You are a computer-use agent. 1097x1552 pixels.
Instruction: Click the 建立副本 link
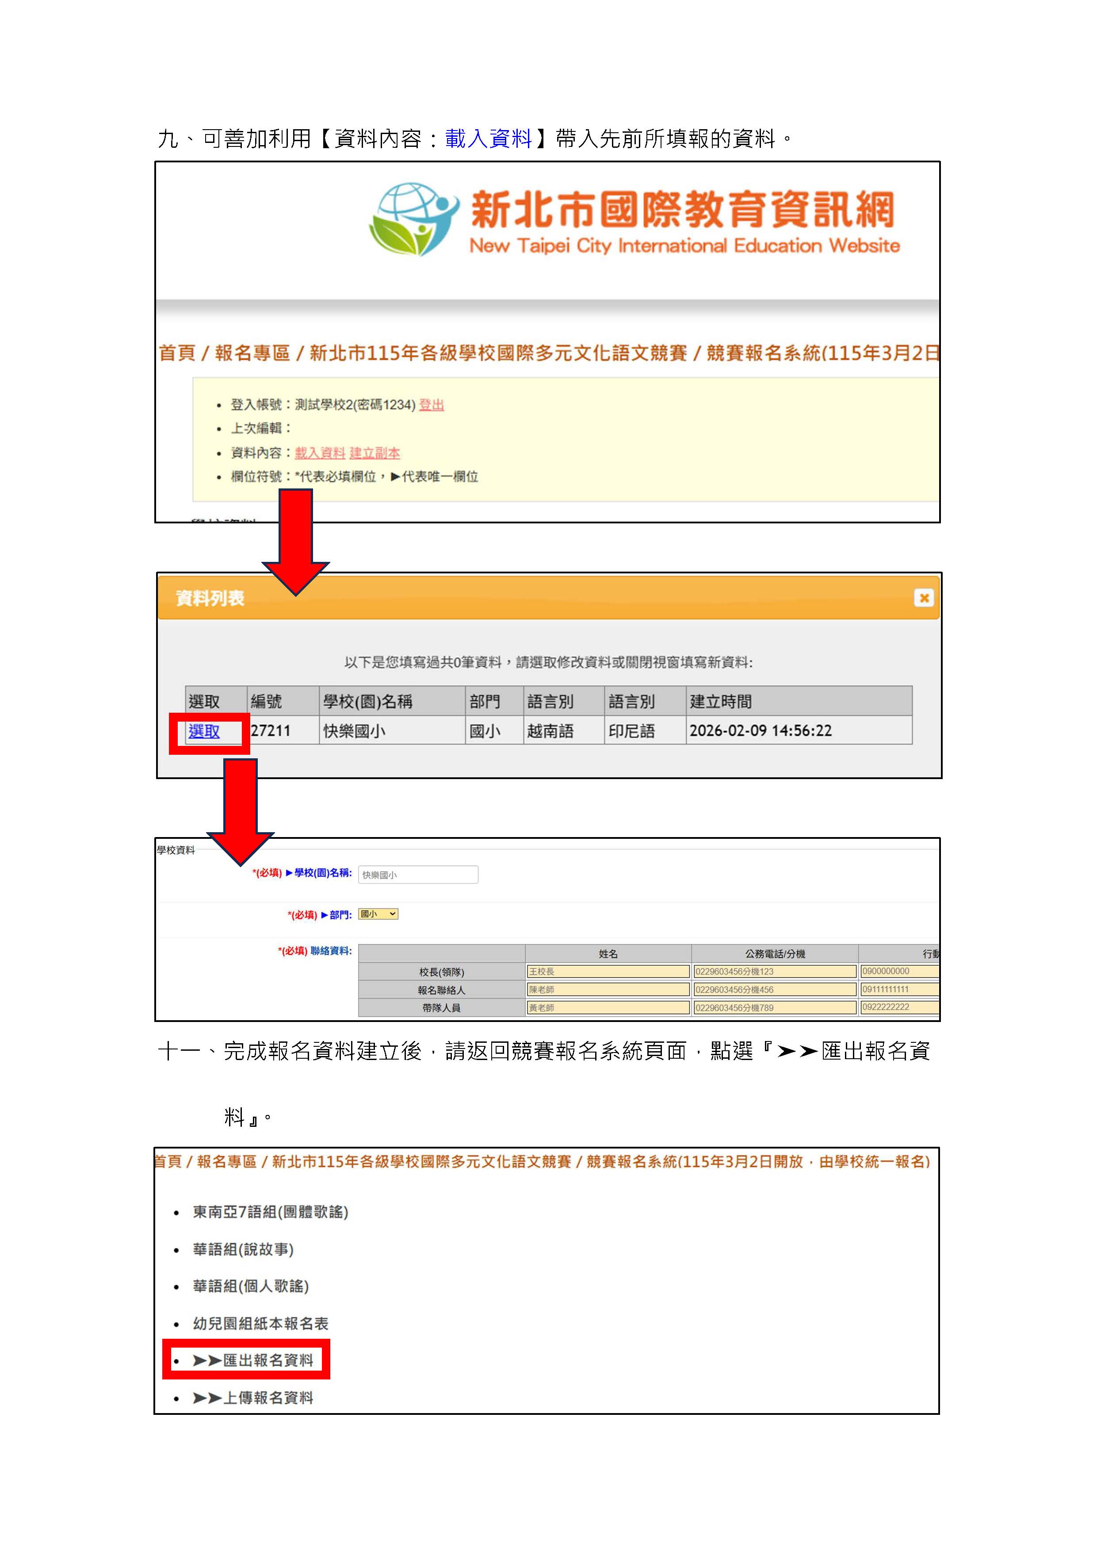[374, 452]
